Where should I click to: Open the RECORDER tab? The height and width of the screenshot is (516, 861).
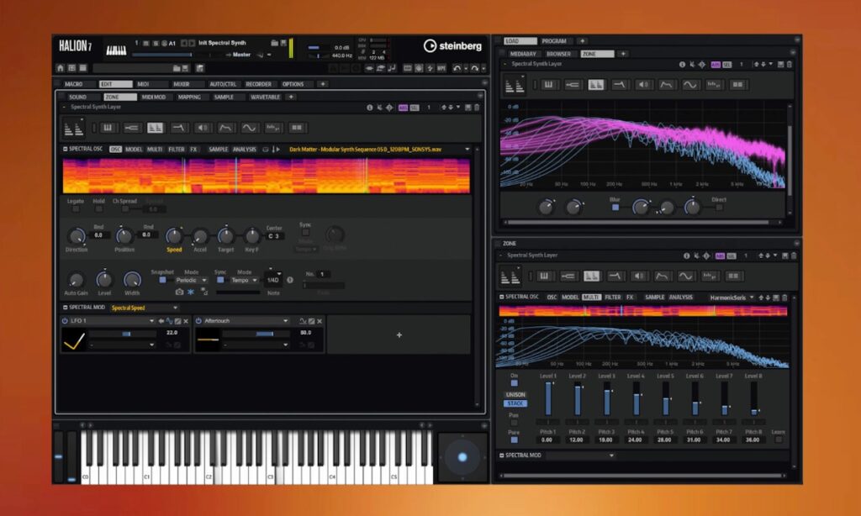(x=259, y=84)
